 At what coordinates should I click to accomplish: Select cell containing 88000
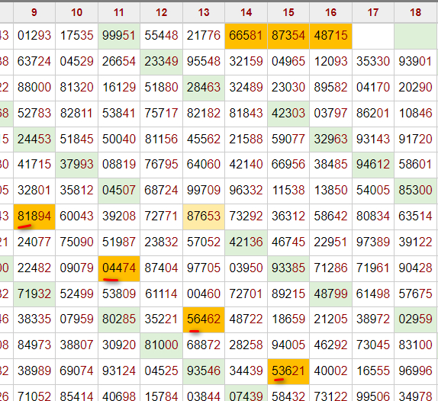tap(34, 88)
